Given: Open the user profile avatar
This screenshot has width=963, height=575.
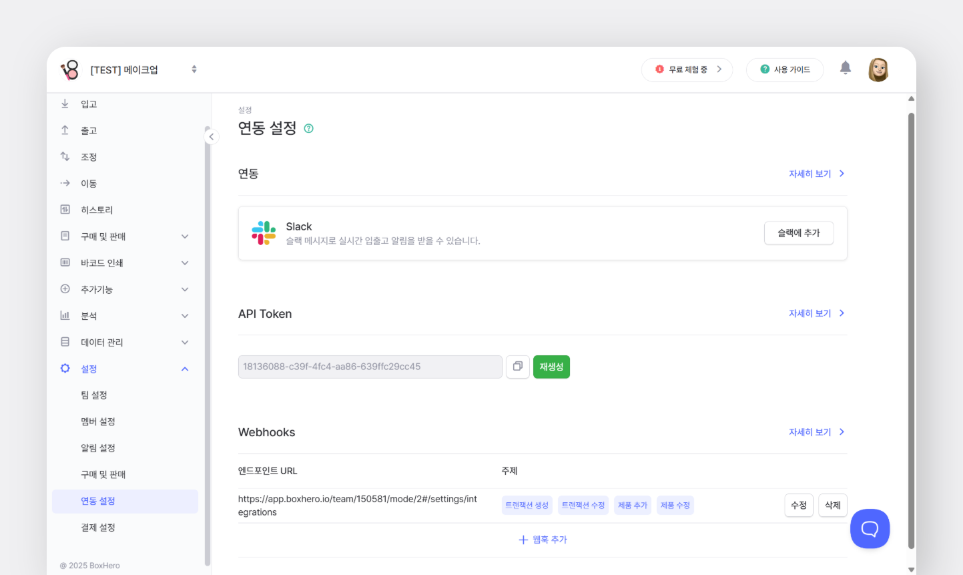Looking at the screenshot, I should [878, 69].
